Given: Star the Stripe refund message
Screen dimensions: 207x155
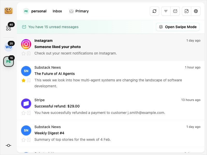Looking at the screenshot, I should (x=24, y=113).
